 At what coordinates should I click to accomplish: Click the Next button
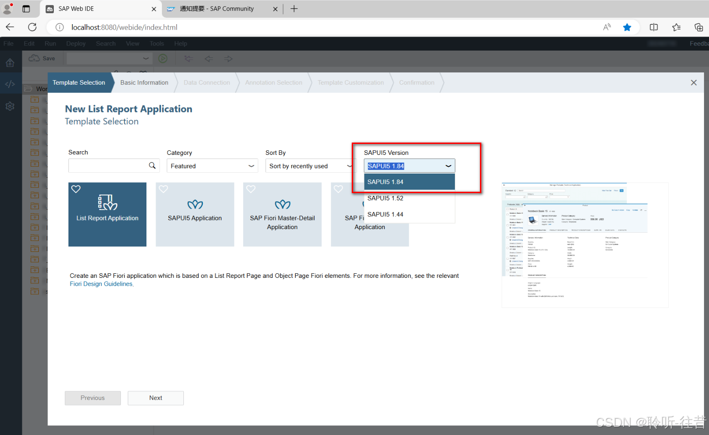156,398
